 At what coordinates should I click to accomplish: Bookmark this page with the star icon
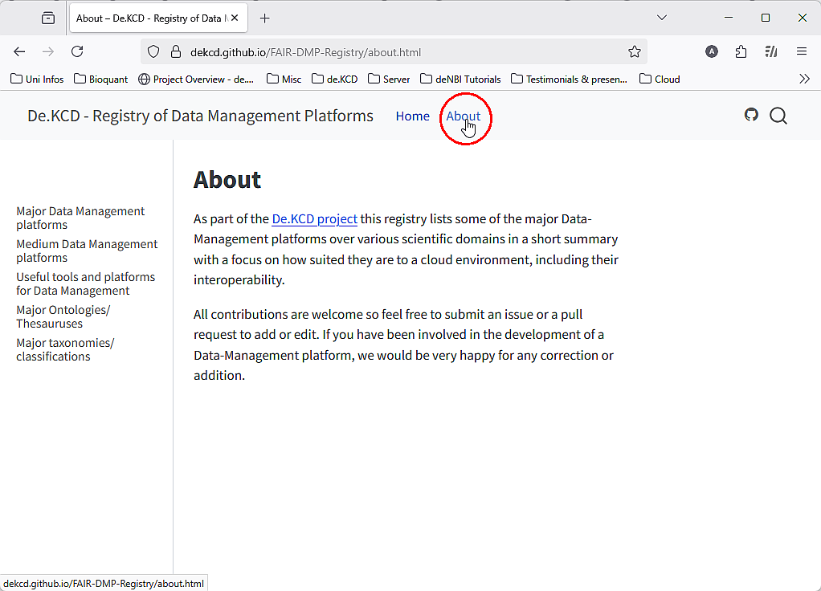(x=635, y=52)
